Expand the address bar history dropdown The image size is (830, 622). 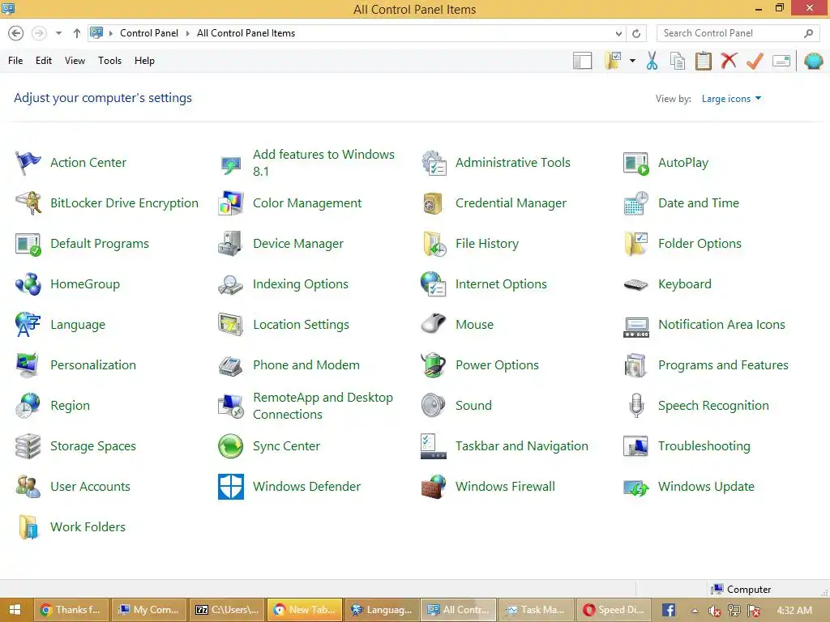coord(618,33)
